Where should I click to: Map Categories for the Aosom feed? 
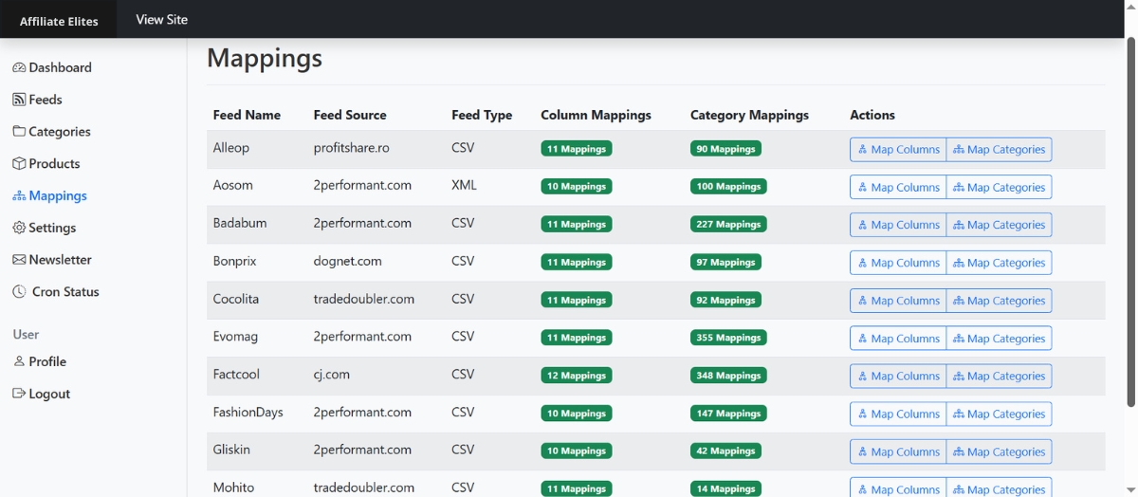click(999, 187)
